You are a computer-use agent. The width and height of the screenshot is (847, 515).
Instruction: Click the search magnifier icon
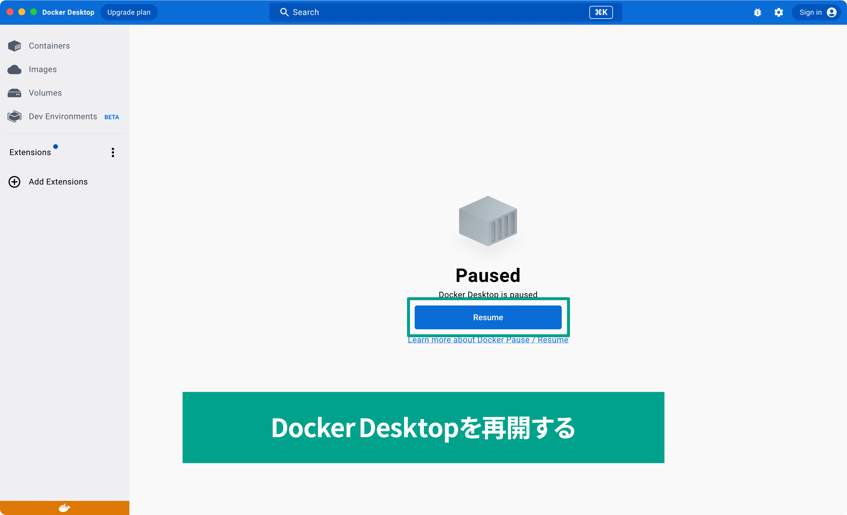[x=284, y=12]
